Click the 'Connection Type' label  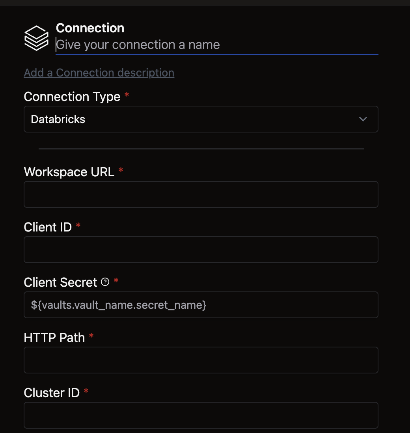pyautogui.click(x=72, y=97)
